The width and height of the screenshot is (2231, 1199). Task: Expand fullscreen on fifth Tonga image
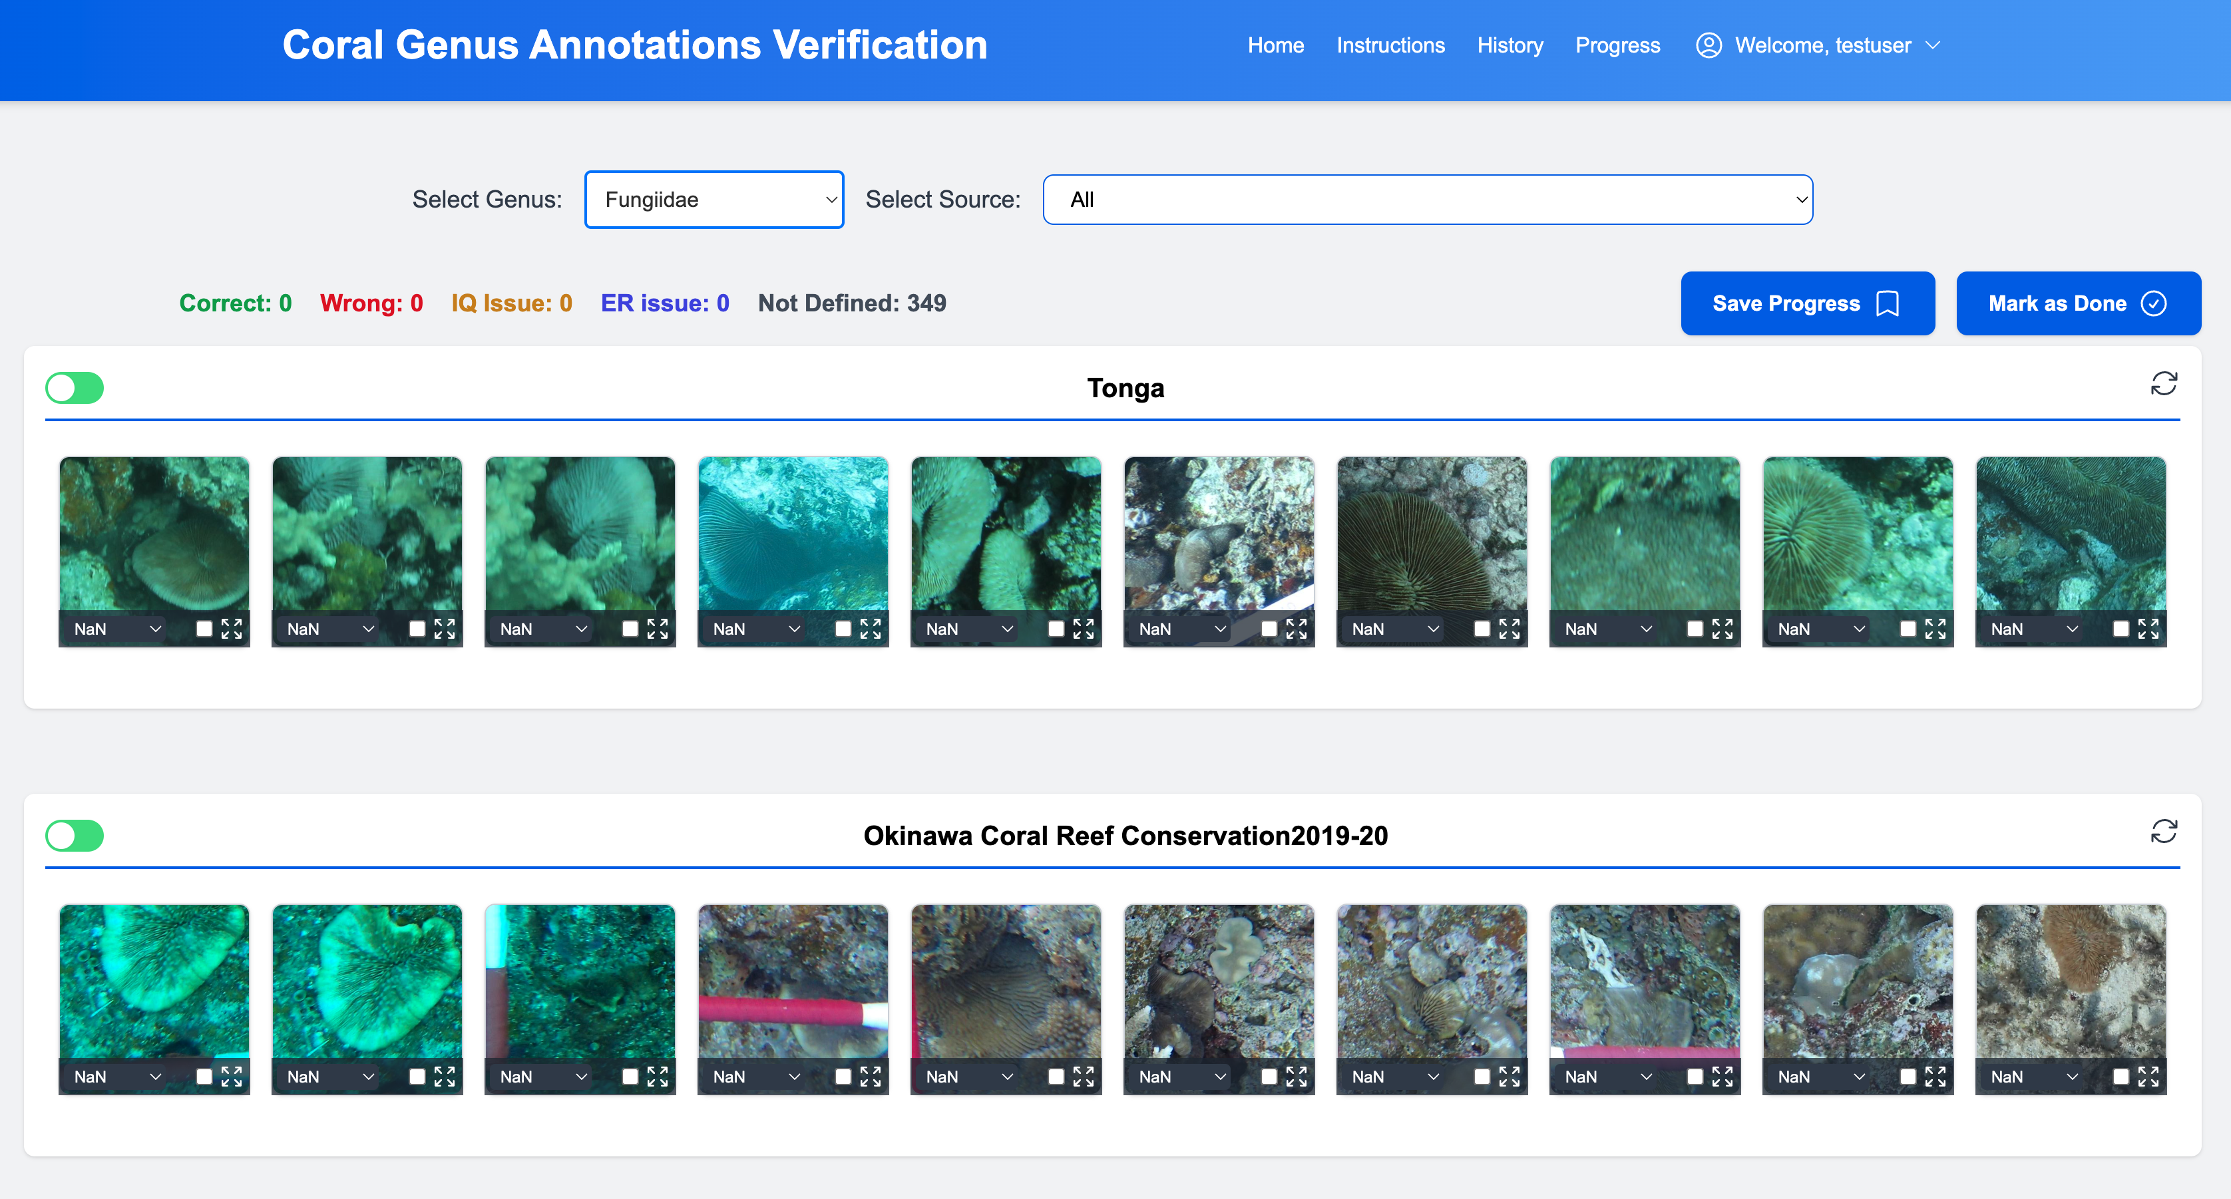(1084, 629)
